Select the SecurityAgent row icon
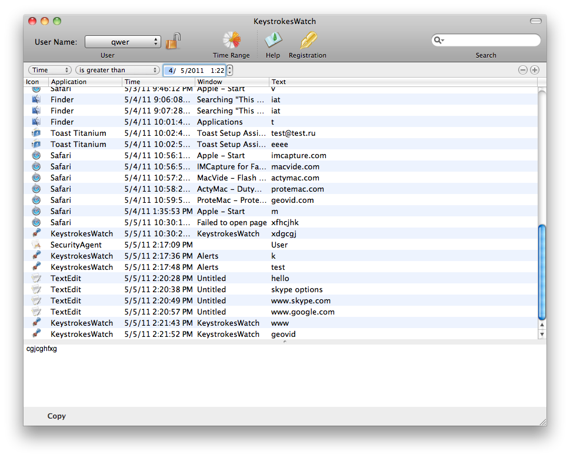This screenshot has width=570, height=458. tap(36, 245)
